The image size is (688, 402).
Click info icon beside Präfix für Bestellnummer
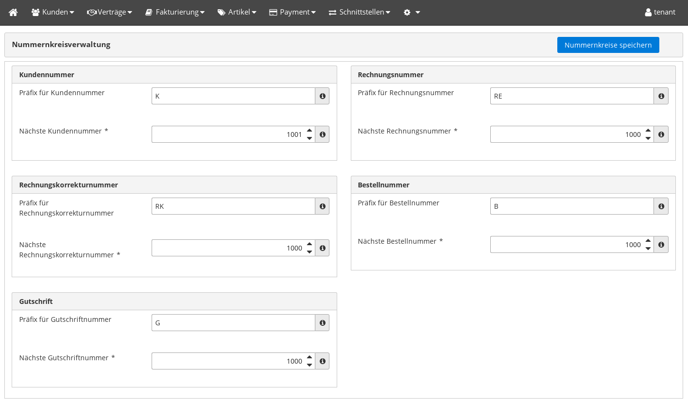[661, 206]
